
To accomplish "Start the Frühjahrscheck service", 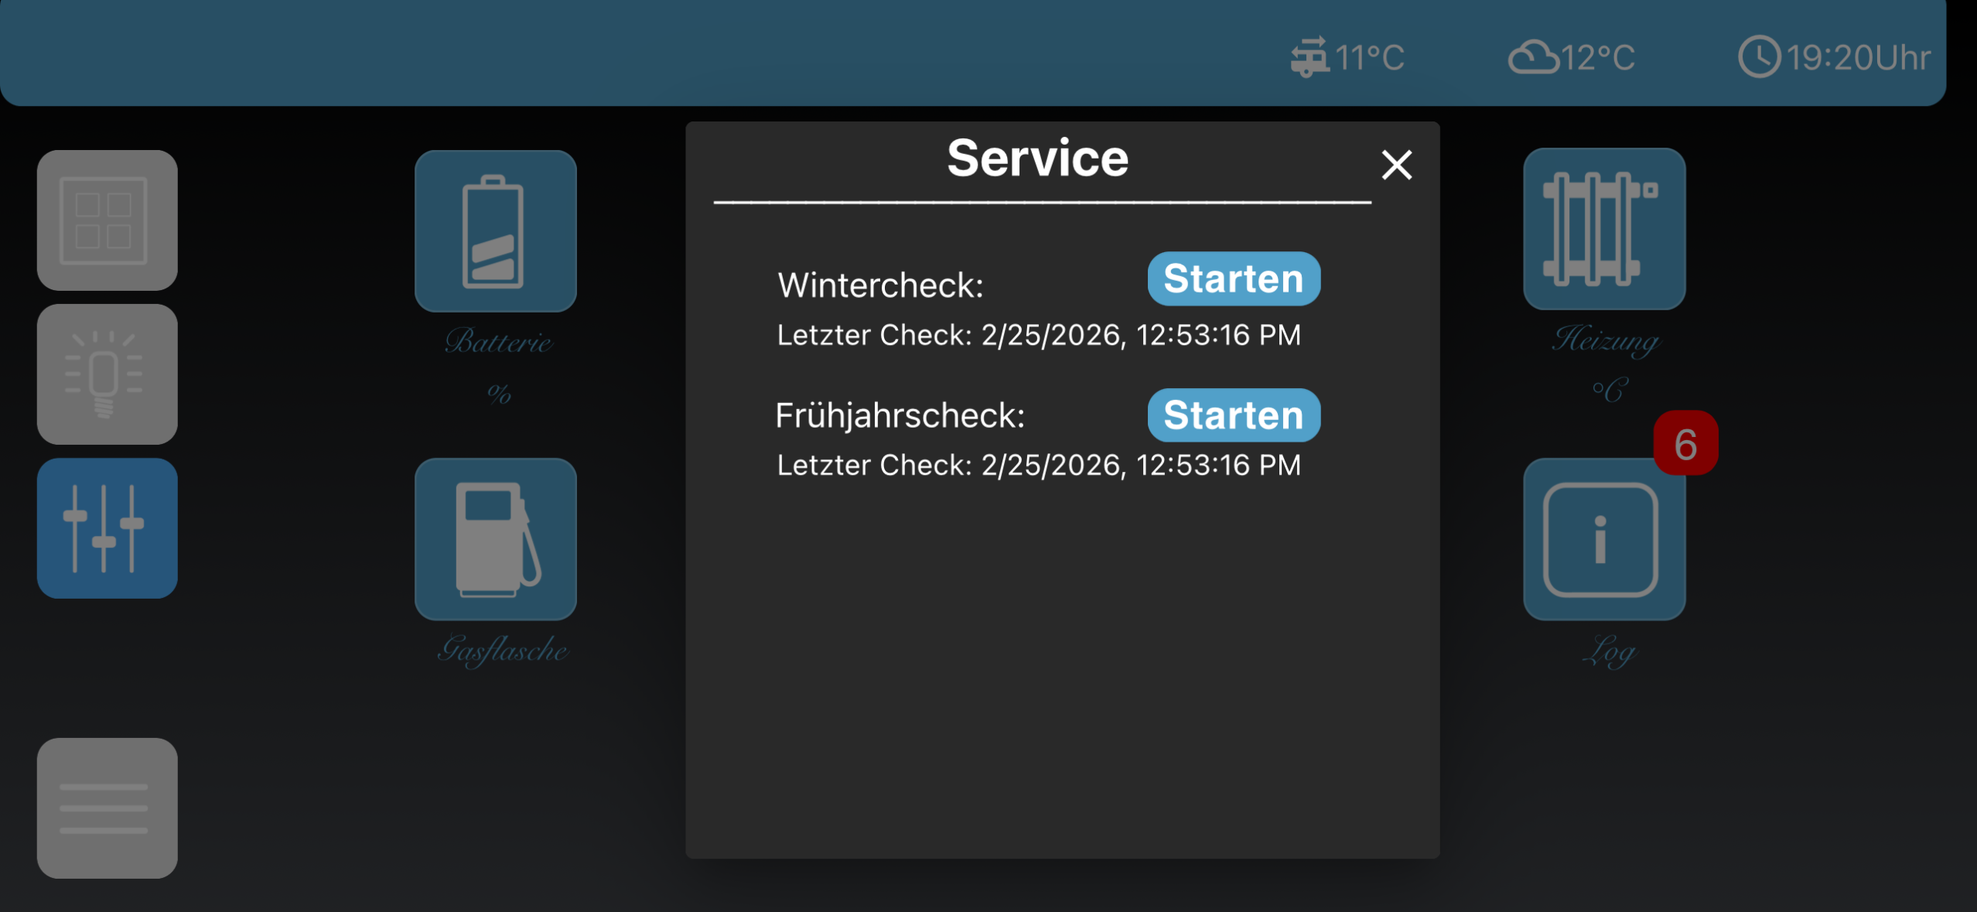I will [x=1233, y=415].
